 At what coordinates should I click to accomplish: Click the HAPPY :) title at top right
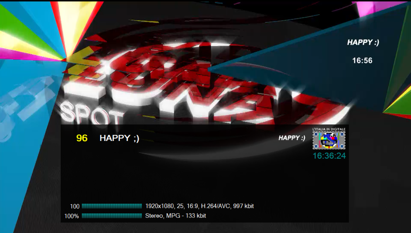363,42
